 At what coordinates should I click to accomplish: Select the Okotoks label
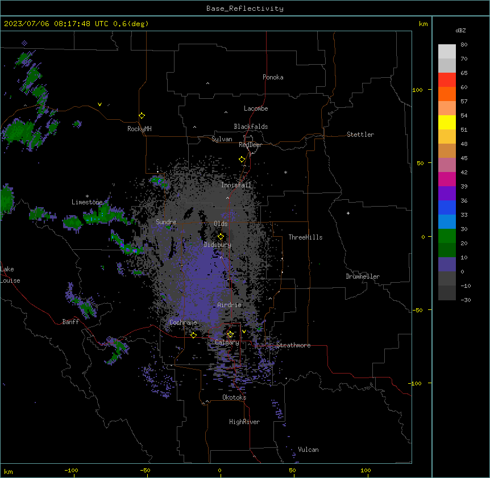click(234, 397)
